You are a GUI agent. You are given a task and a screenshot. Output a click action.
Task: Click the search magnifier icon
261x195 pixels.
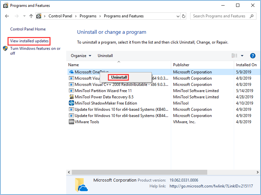[x=251, y=16]
